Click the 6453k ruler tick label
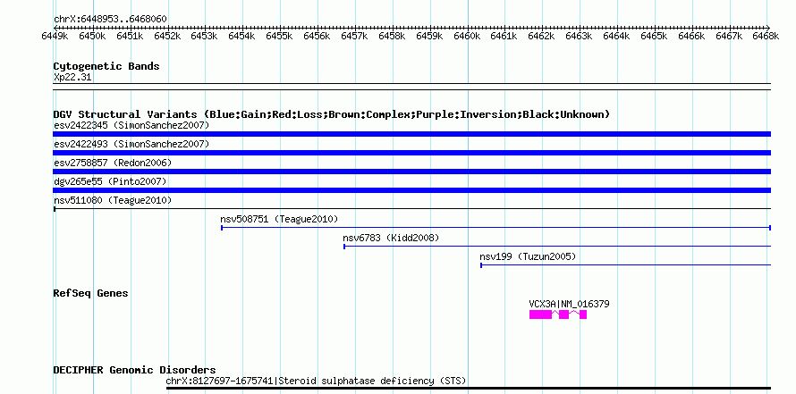Image resolution: width=796 pixels, height=394 pixels. [x=205, y=36]
